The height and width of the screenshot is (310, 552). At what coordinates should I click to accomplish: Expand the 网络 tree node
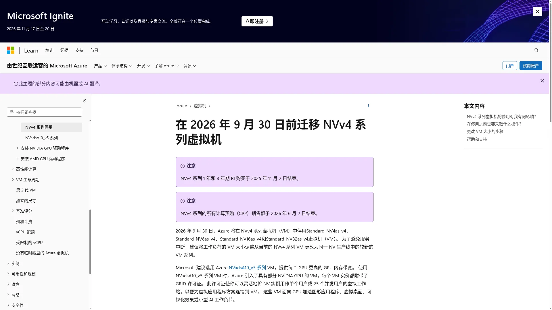point(8,295)
